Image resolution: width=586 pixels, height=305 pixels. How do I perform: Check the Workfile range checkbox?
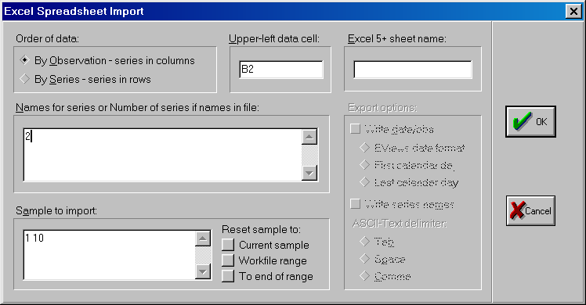click(x=228, y=260)
